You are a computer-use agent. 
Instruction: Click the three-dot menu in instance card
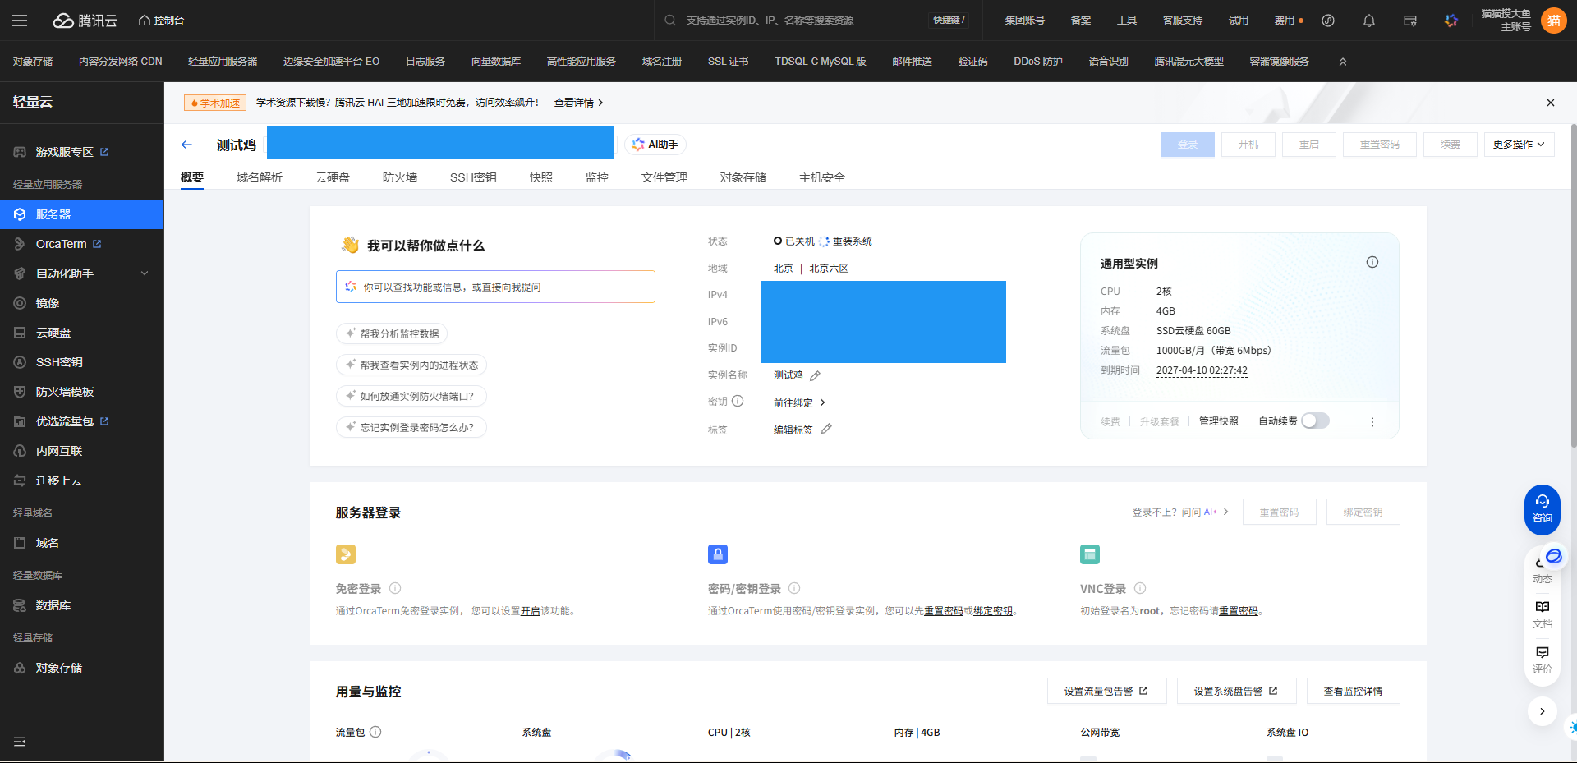[1372, 422]
